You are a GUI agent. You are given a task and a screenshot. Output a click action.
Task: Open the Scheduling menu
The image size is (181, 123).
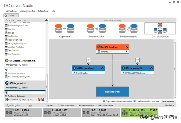[43, 11]
